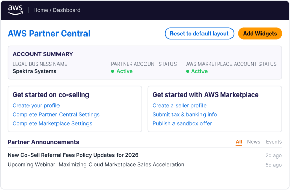Click the Account Summary heading
This screenshot has height=190, width=290.
pyautogui.click(x=43, y=54)
